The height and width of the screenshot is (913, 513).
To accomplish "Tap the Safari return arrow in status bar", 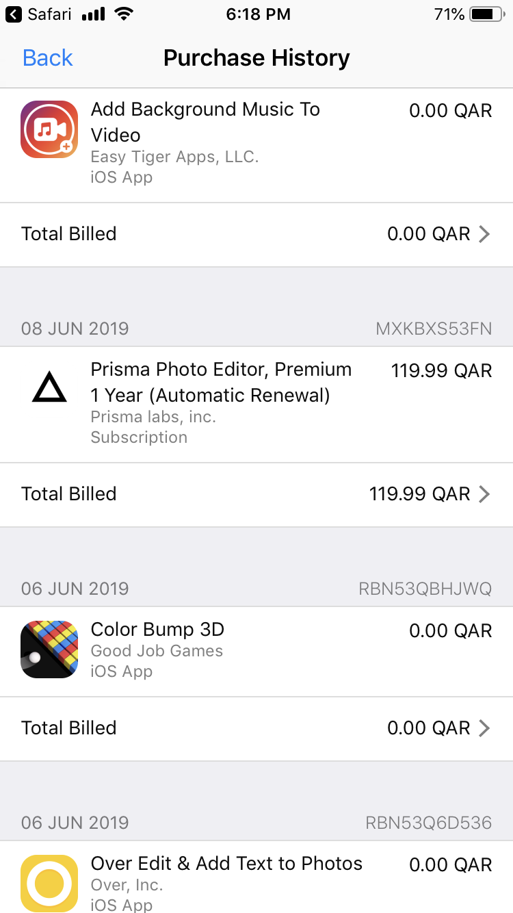I will coord(13,14).
